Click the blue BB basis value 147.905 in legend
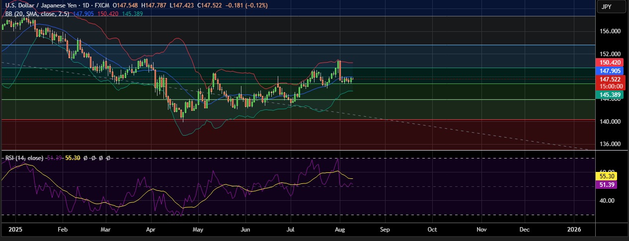The height and width of the screenshot is (241, 629). coord(84,14)
